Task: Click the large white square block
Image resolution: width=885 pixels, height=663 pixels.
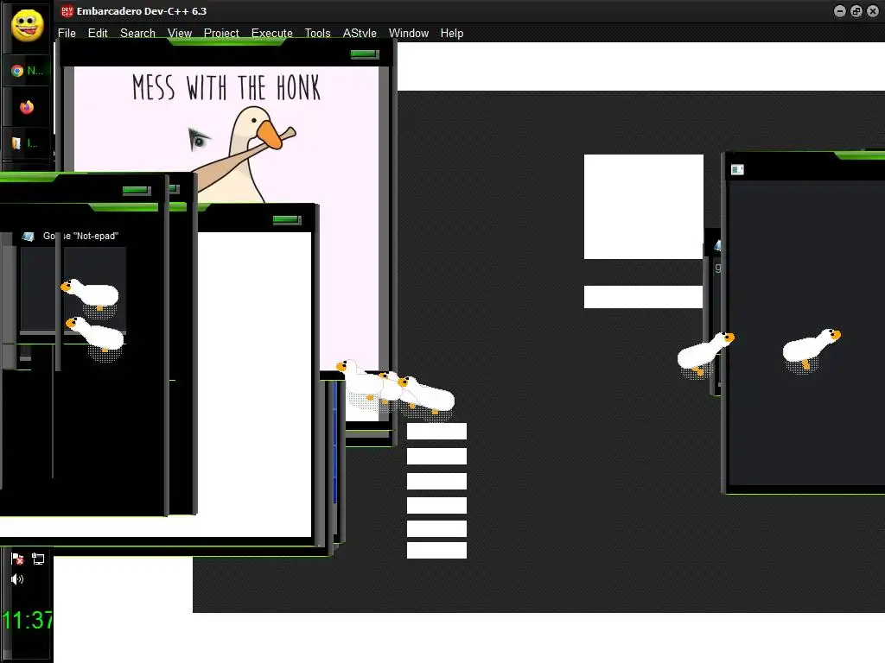Action: click(x=643, y=207)
